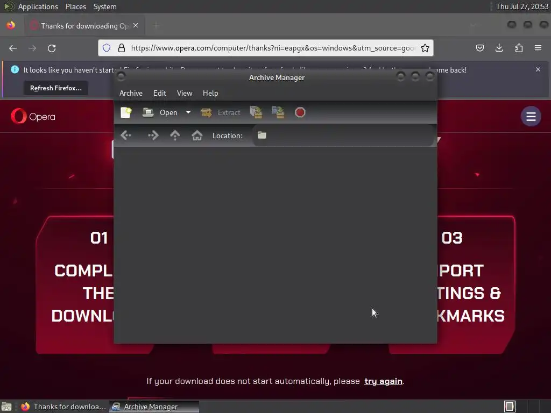Click the Firefox address bar URL
Image resolution: width=551 pixels, height=413 pixels.
tap(273, 48)
